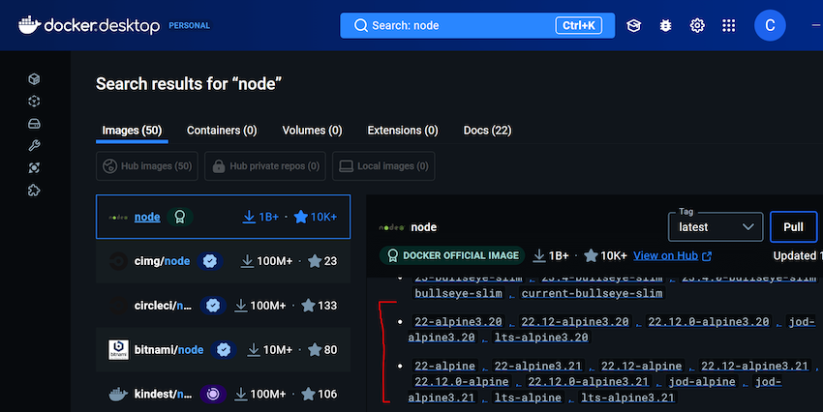Screen dimensions: 823x412
Task: Click tag link 22.12.0-alpine3.21
Action: [x=589, y=382]
